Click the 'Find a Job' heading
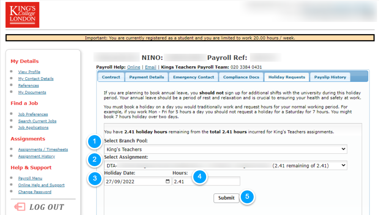The width and height of the screenshot is (379, 215). click(24, 103)
